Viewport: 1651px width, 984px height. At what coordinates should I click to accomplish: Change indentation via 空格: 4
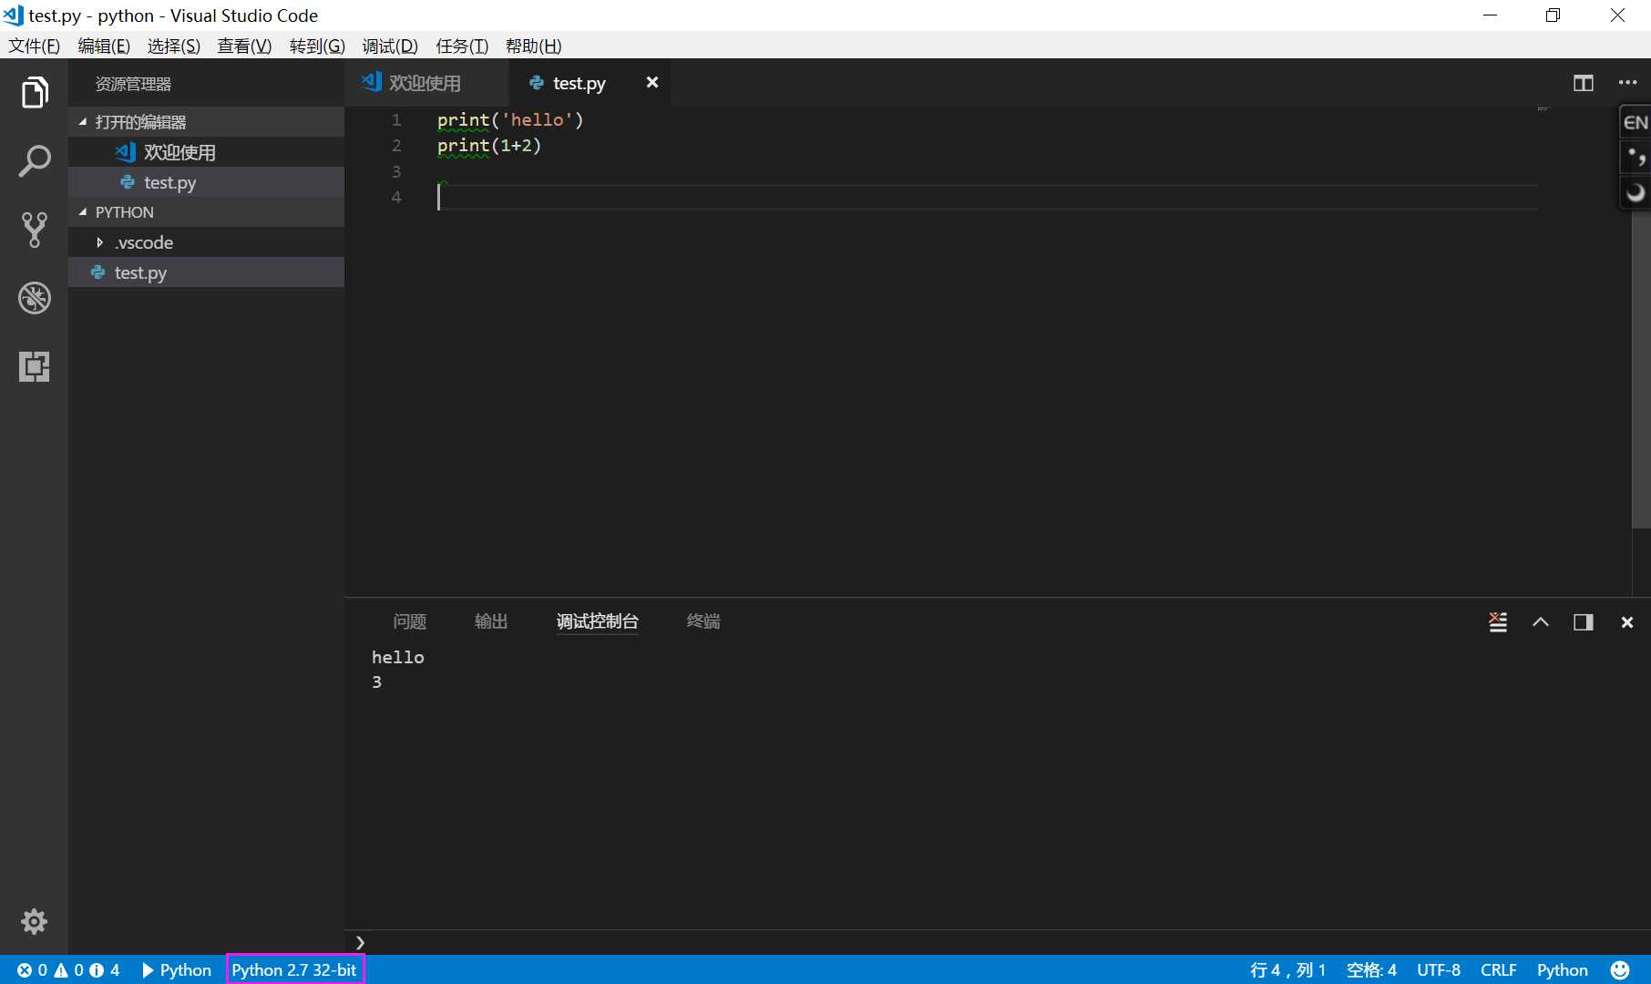pos(1371,970)
